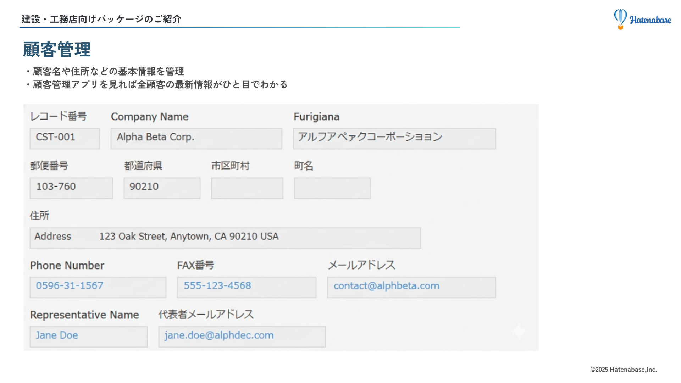Viewport: 681px width, 383px height.
Task: Open jane.doe@alphdec.com email link
Action: click(x=219, y=335)
